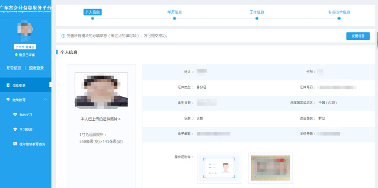Click the 我的学习 icon
This screenshot has height=188, width=378.
click(x=15, y=114)
